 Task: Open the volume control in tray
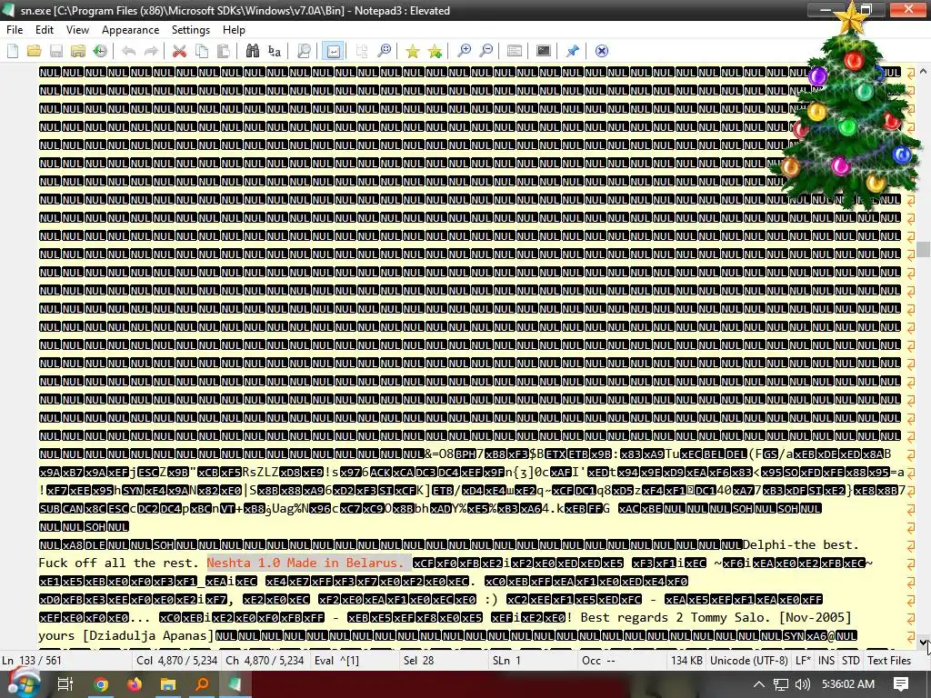point(802,684)
